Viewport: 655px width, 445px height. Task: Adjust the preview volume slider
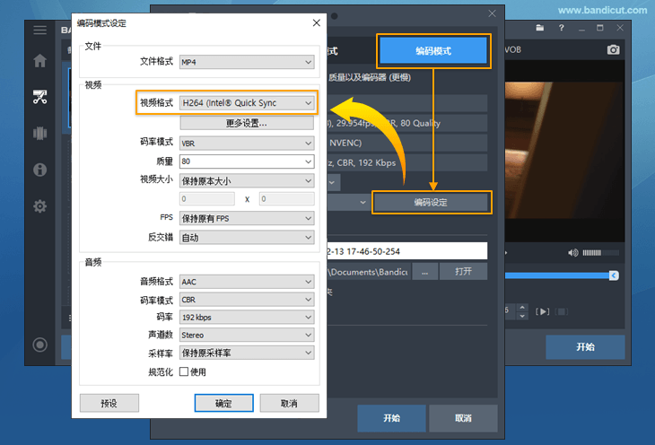(x=600, y=252)
